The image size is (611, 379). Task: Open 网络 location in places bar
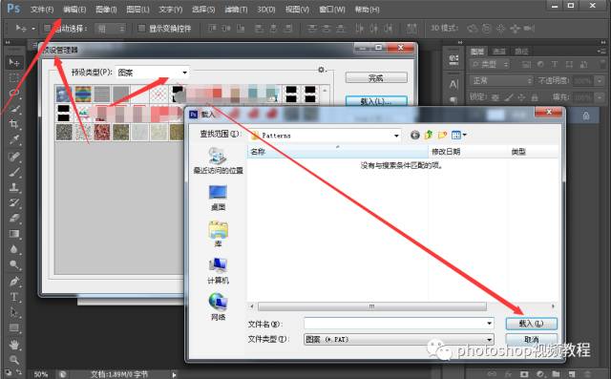click(218, 307)
